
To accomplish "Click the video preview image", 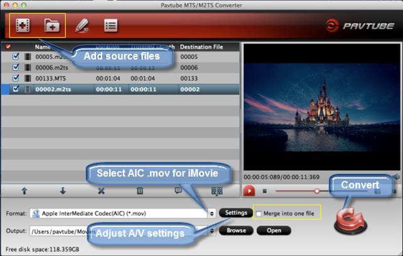I will click(322, 107).
